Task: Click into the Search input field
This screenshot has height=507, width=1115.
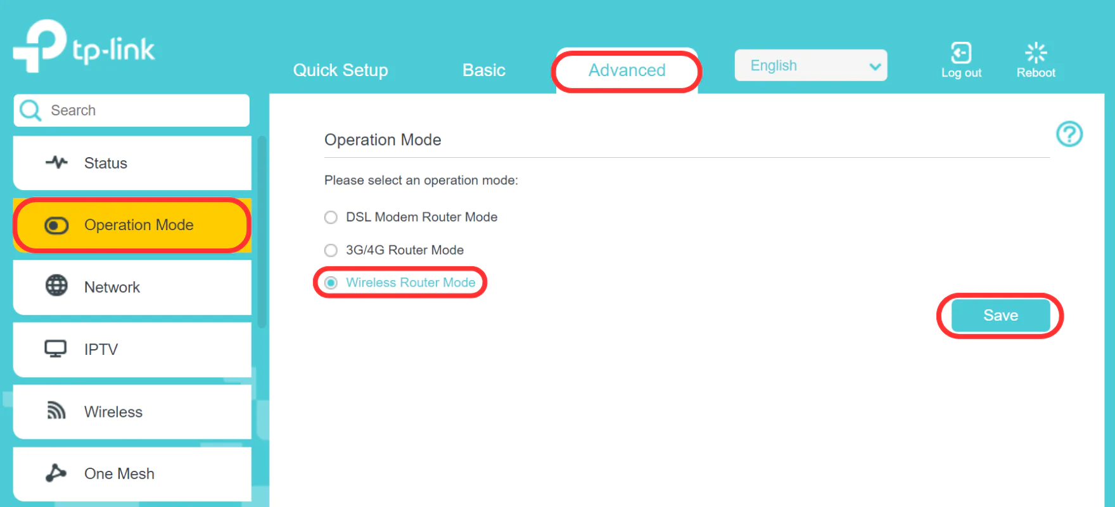Action: (132, 110)
